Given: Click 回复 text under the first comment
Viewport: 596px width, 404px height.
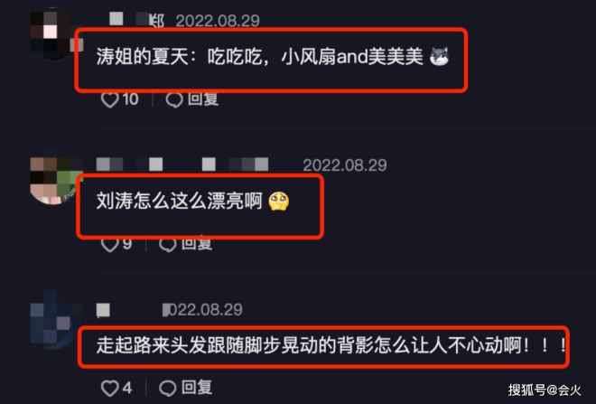Looking at the screenshot, I should pos(203,99).
